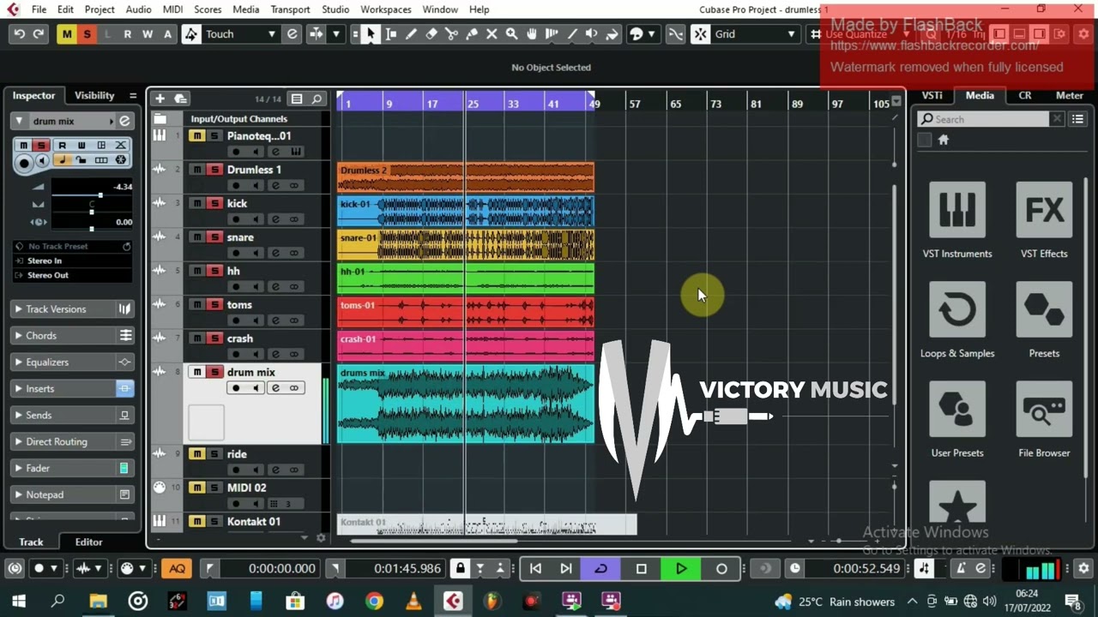
Task: Expand Track Versions inspector section
Action: pyautogui.click(x=73, y=309)
